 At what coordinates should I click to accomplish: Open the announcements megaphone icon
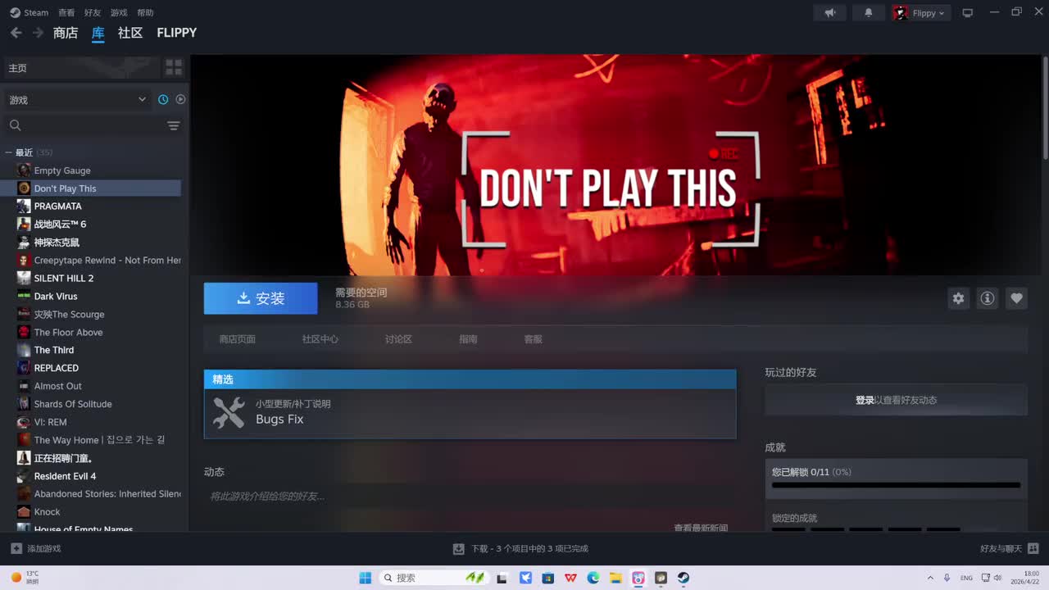coord(830,12)
